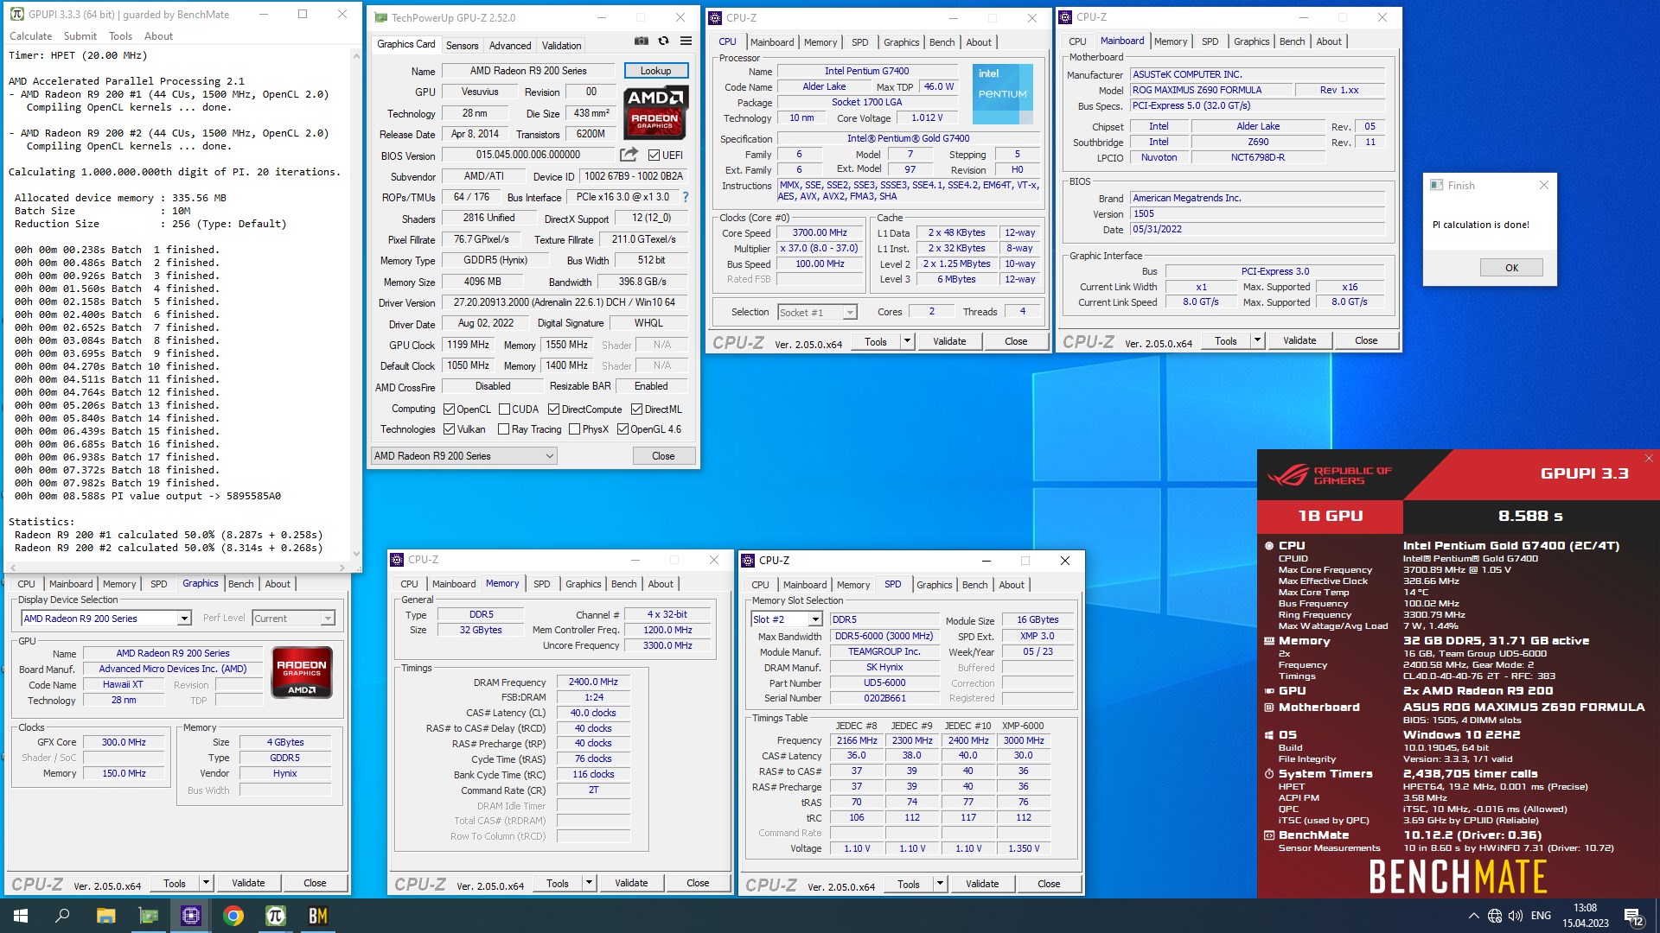Click the Bus Interface question mark icon
This screenshot has width=1660, height=933.
pos(686,197)
